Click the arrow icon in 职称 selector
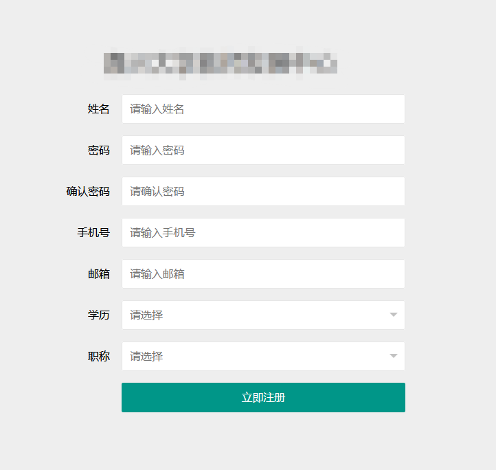 (x=394, y=356)
